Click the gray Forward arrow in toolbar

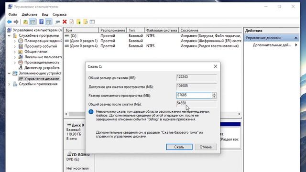(x=16, y=22)
